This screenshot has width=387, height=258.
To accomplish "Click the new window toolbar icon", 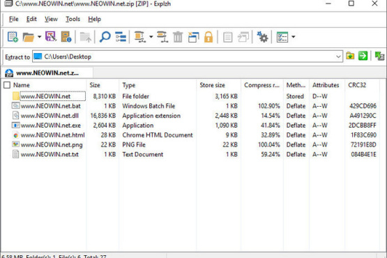I will [x=193, y=37].
